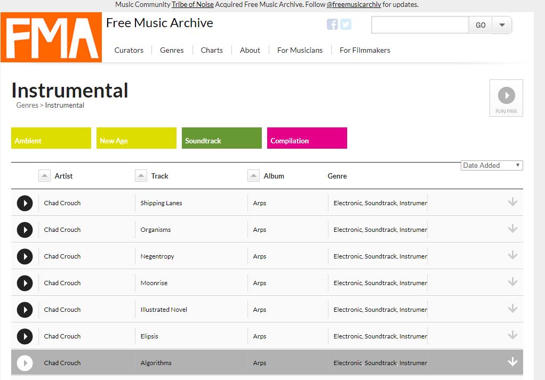Click the Instrumental breadcrumb text
The width and height of the screenshot is (545, 380).
point(65,105)
